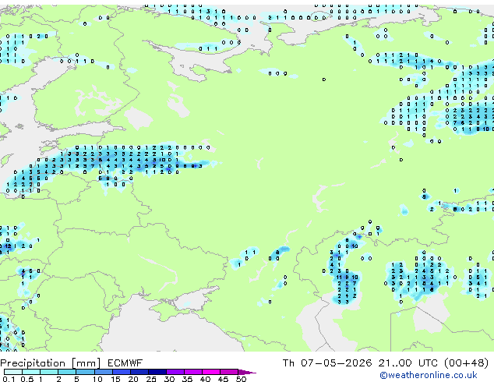The height and width of the screenshot is (382, 494).
Task: Pick the 5–10 mm legend color
Action: (x=86, y=372)
